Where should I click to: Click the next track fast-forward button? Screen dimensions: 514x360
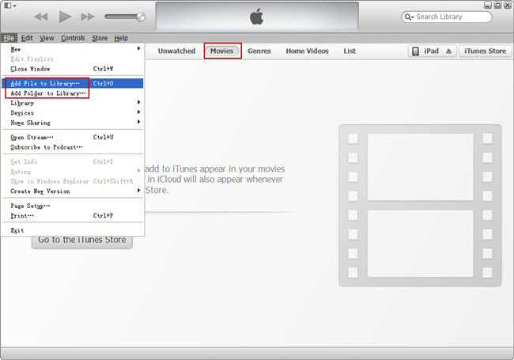pyautogui.click(x=88, y=17)
